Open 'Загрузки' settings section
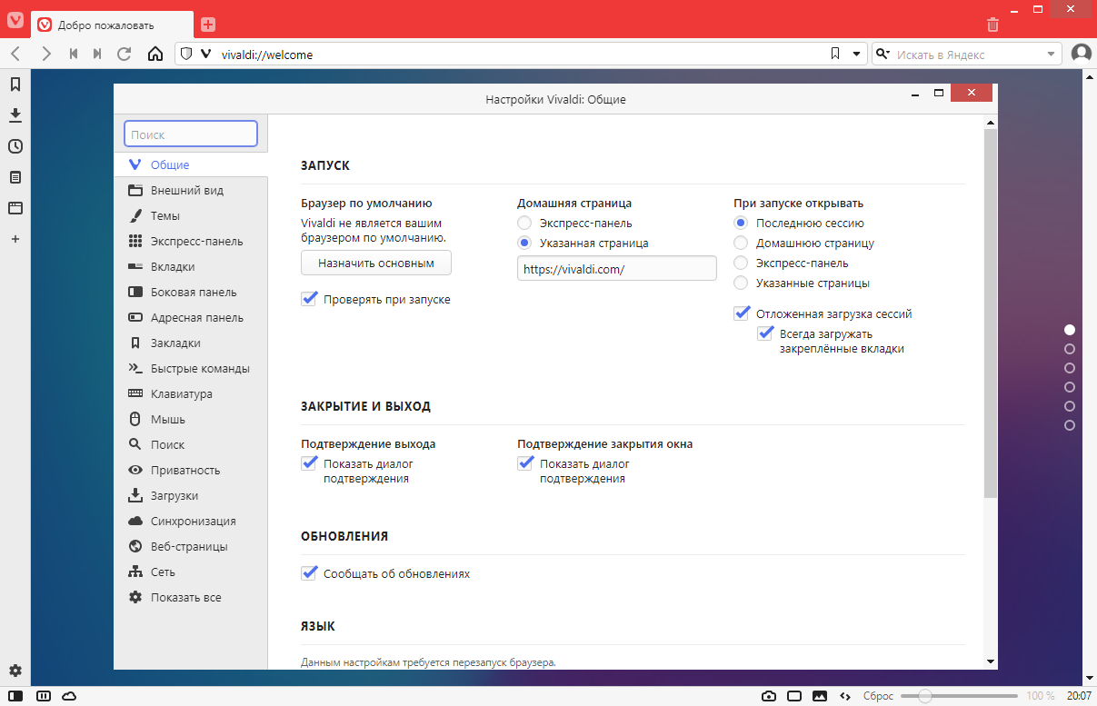This screenshot has width=1097, height=706. (191, 496)
